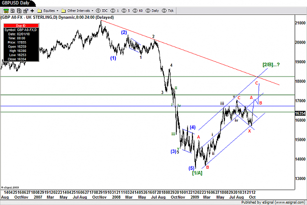
Task: Click the second toolbar icon with window grid
Action: tap(13, 11)
